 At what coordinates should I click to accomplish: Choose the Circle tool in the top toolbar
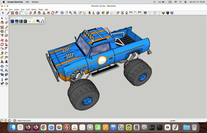(x=17, y=13)
